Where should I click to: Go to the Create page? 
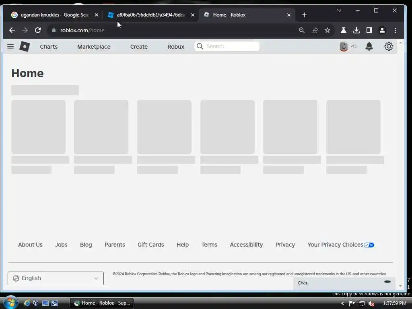139,47
